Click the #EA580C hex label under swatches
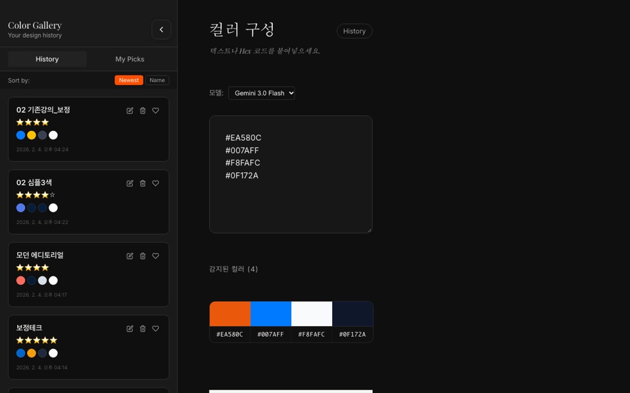 click(x=230, y=335)
